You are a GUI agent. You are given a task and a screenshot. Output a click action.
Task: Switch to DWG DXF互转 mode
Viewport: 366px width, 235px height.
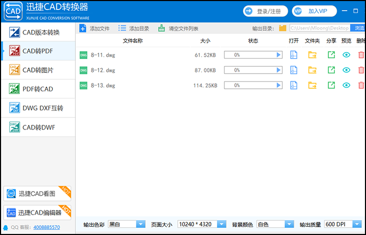tap(38, 108)
